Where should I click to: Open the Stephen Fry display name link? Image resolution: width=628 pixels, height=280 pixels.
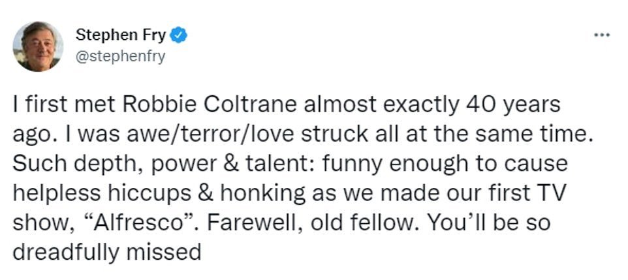pos(121,36)
